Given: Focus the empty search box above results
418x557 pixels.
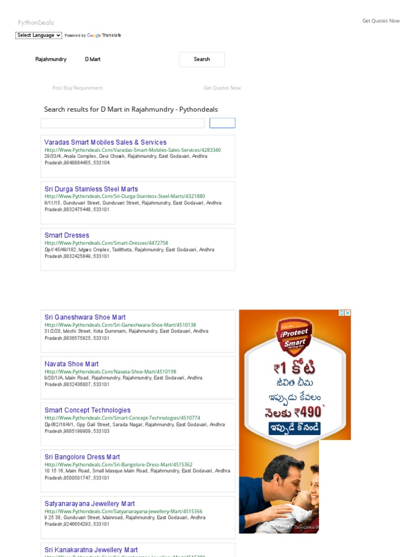Looking at the screenshot, I should point(122,123).
